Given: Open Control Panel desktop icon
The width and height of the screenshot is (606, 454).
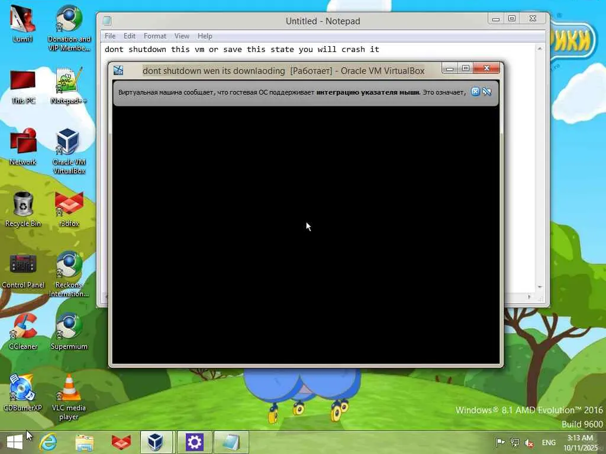Looking at the screenshot, I should pyautogui.click(x=23, y=271).
